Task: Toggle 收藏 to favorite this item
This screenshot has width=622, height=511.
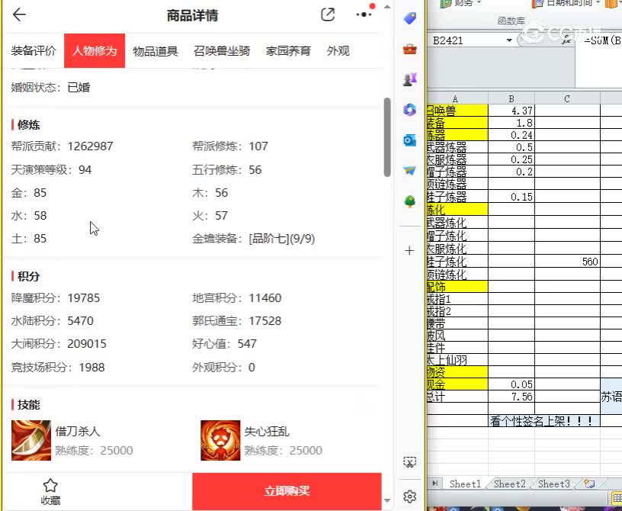Action: (50, 491)
